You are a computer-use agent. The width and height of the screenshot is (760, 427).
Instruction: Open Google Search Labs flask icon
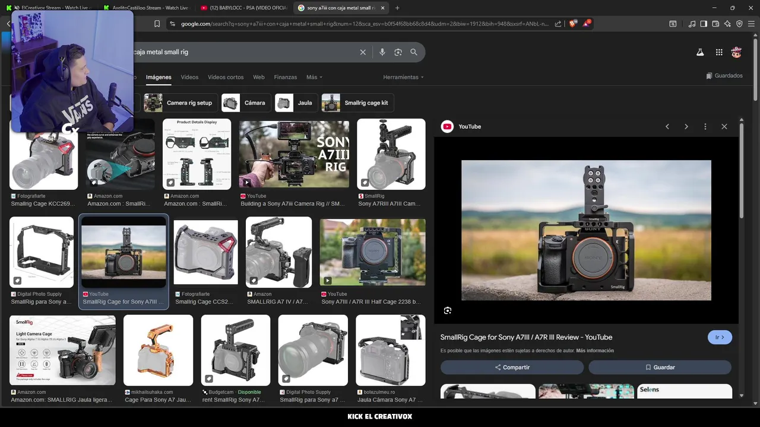(x=700, y=52)
